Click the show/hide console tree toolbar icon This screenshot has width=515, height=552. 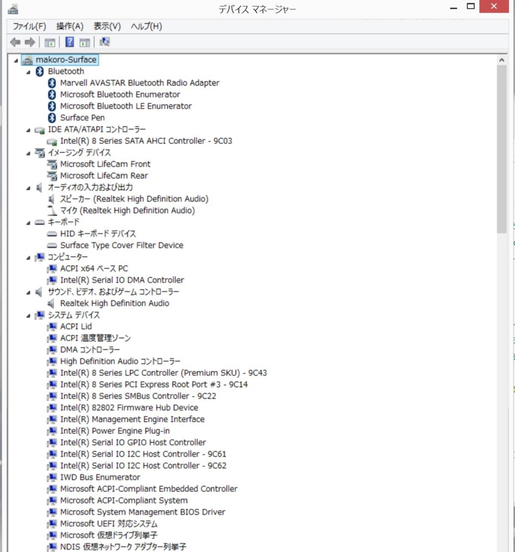(50, 42)
